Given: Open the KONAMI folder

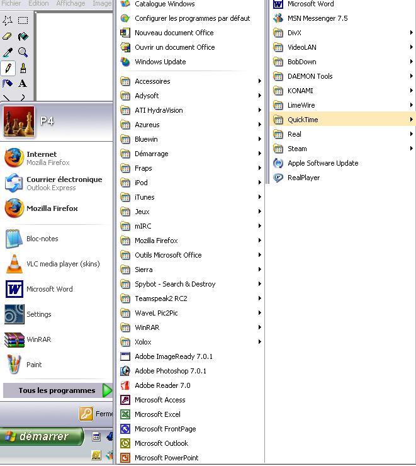Looking at the screenshot, I should [x=343, y=91].
